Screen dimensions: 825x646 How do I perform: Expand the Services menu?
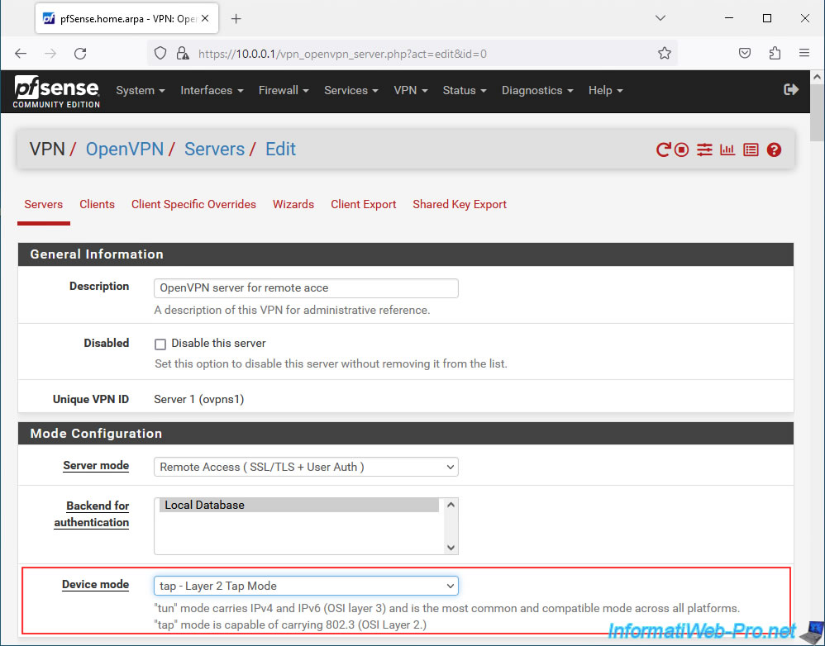351,90
